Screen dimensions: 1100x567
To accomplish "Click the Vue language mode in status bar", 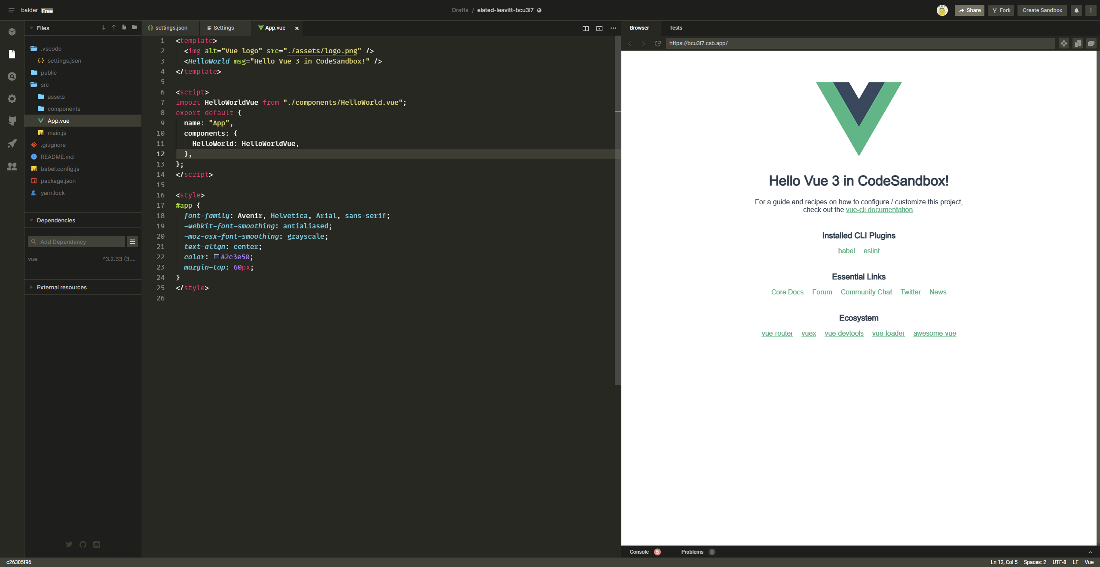I will [1089, 562].
